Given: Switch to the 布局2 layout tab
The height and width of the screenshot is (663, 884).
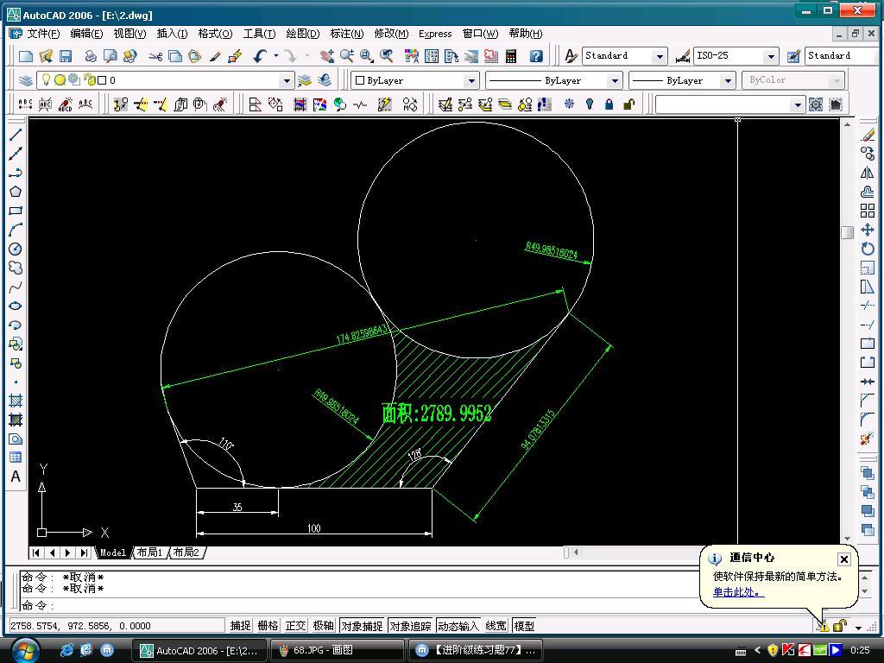Looking at the screenshot, I should [186, 552].
